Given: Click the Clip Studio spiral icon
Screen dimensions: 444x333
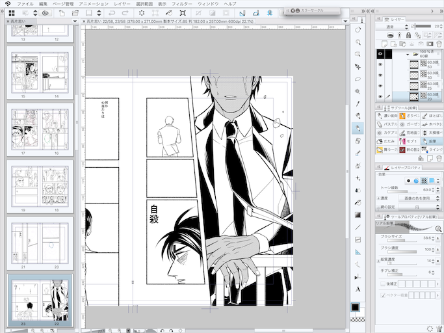Looking at the screenshot, I should point(46,13).
